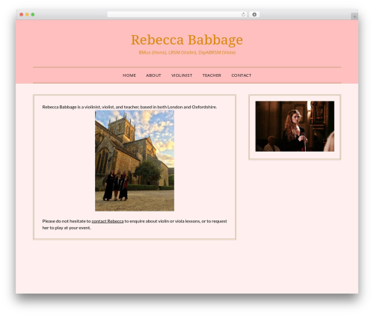Screen dimensions: 374x316
Task: Click the browser reload icon
Action: click(x=243, y=14)
